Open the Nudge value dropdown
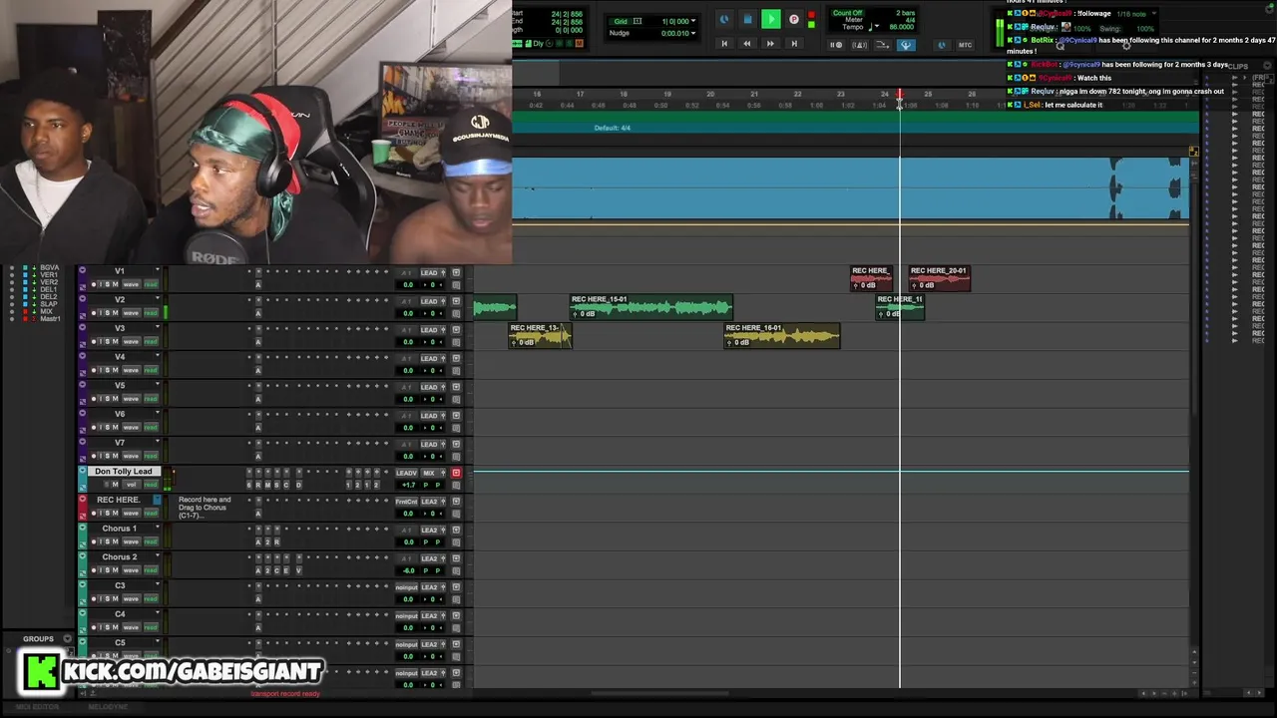The height and width of the screenshot is (718, 1277). click(693, 33)
